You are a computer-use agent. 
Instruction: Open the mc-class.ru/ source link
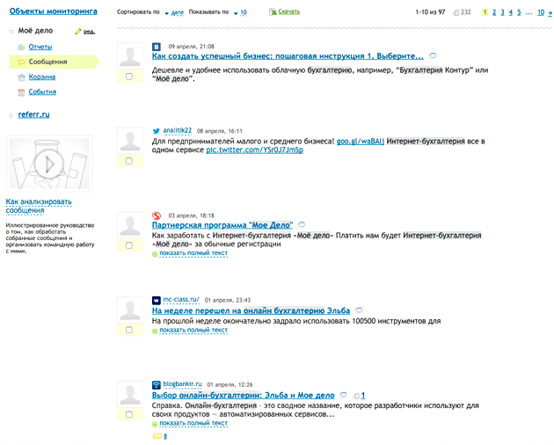pos(181,299)
